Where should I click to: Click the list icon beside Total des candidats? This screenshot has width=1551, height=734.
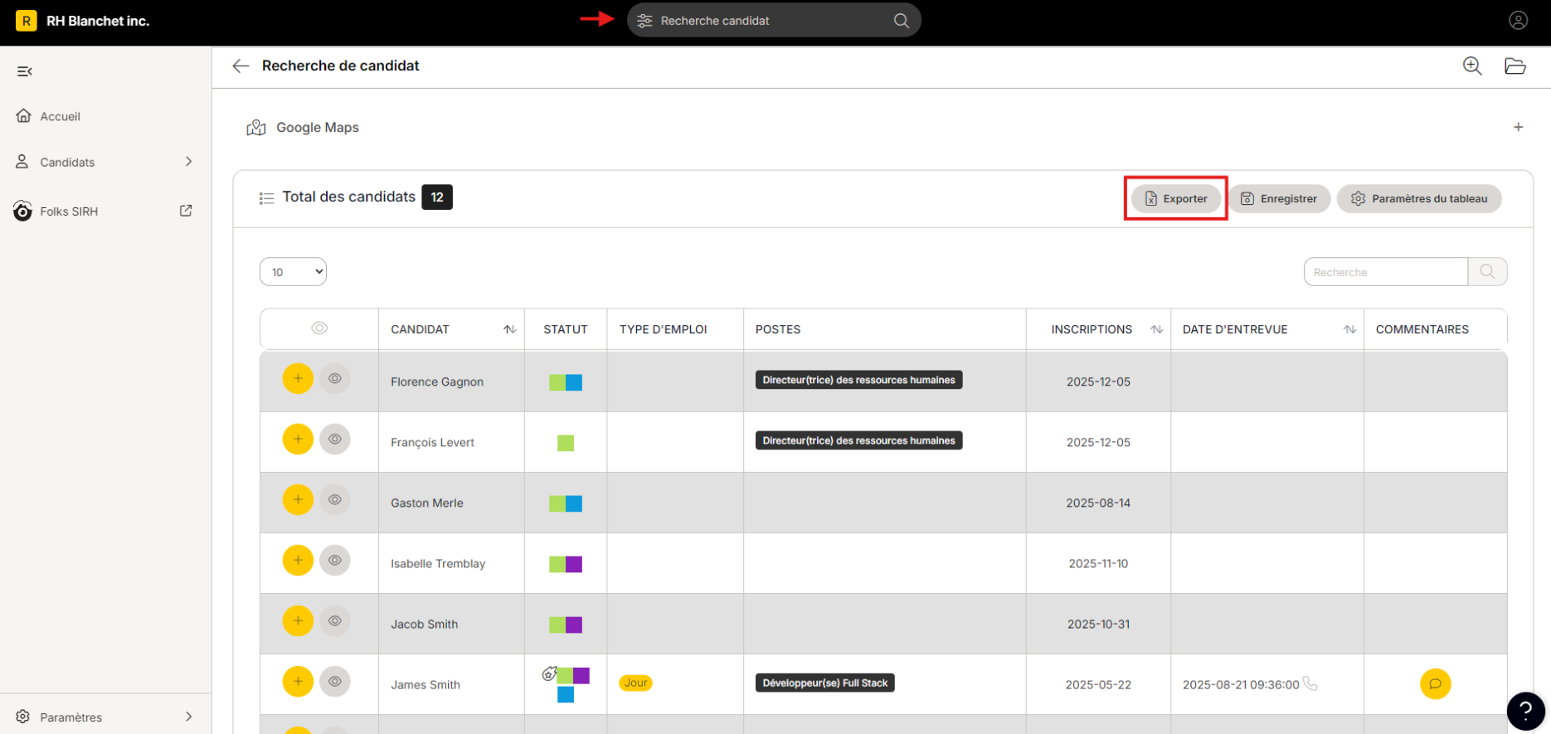click(x=266, y=198)
